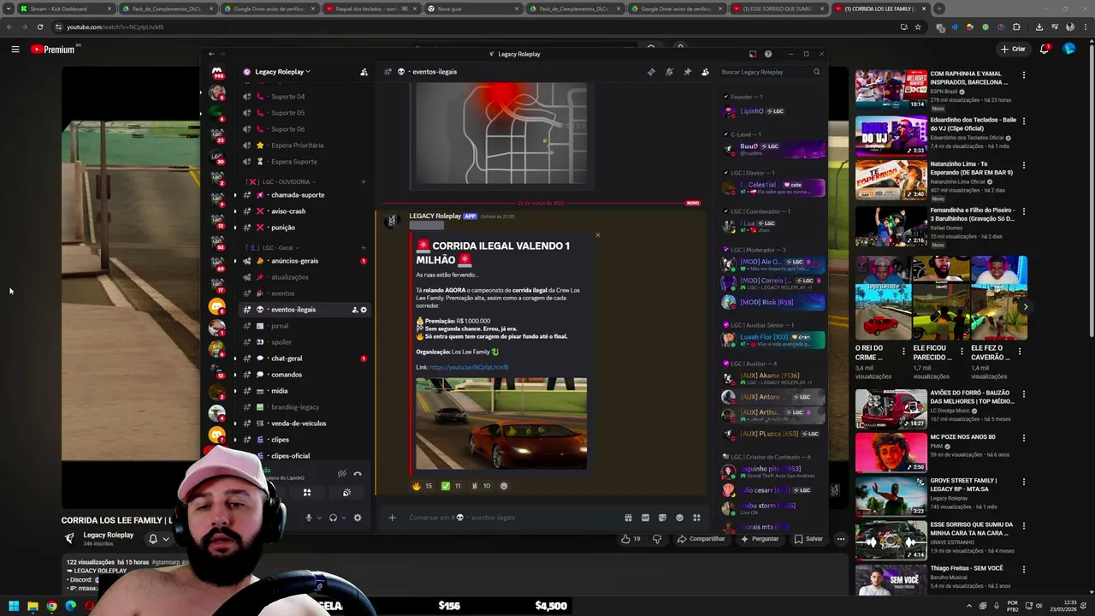Screen dimensions: 1095x616
Task: Click message input for eventos-ilegais
Action: pyautogui.click(x=513, y=518)
